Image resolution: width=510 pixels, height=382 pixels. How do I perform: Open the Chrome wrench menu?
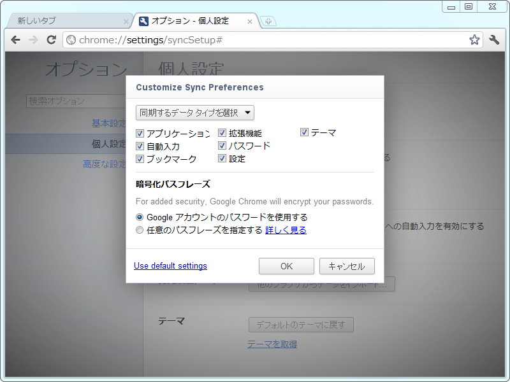click(x=494, y=40)
